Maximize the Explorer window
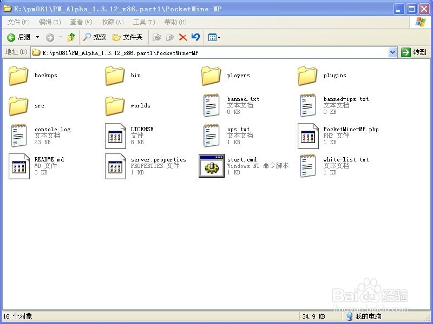This screenshot has width=433, height=324. (411, 9)
